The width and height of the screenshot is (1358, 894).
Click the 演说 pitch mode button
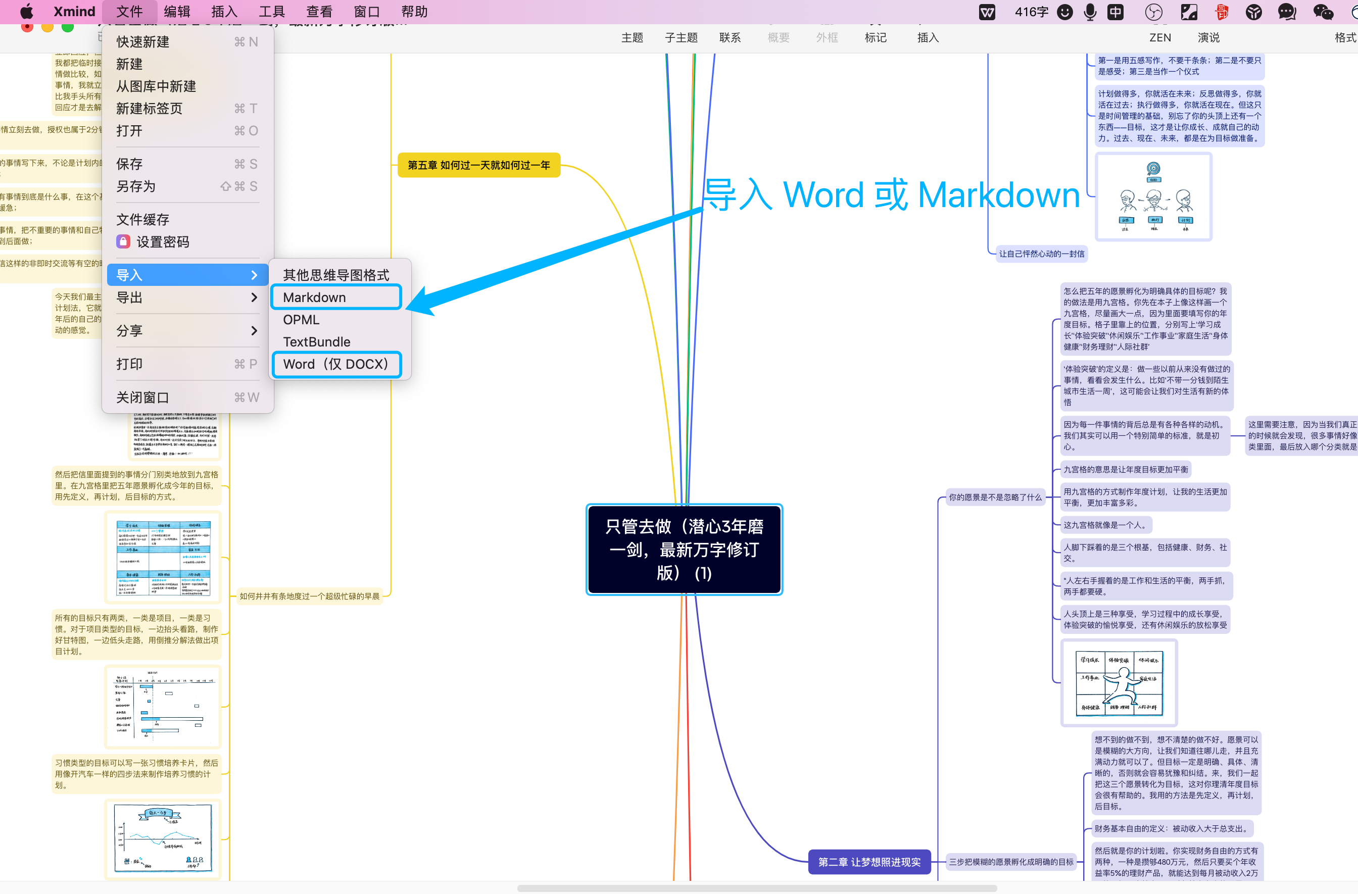(x=1208, y=38)
